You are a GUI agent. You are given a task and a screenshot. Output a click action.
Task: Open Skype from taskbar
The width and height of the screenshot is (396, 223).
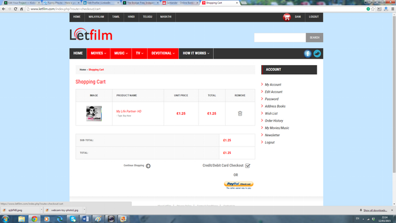click(73, 218)
